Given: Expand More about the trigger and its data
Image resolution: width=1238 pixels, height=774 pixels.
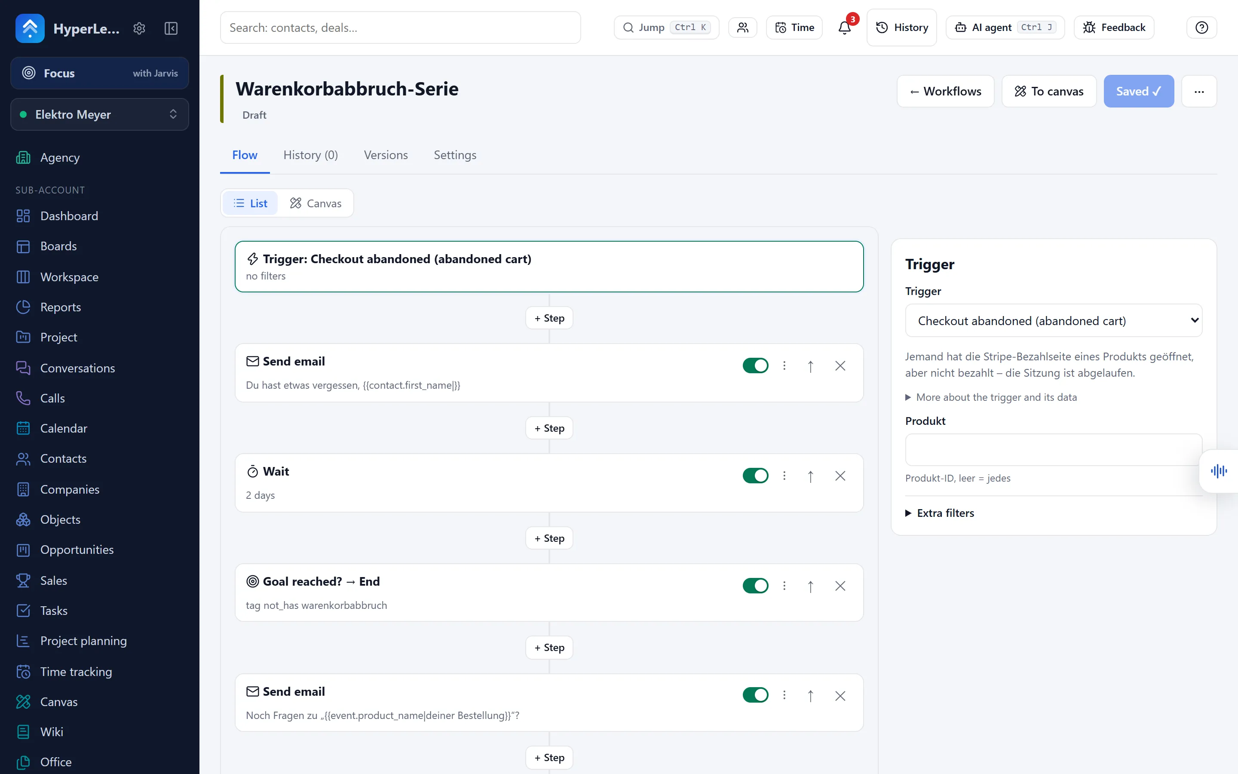Looking at the screenshot, I should click(991, 398).
